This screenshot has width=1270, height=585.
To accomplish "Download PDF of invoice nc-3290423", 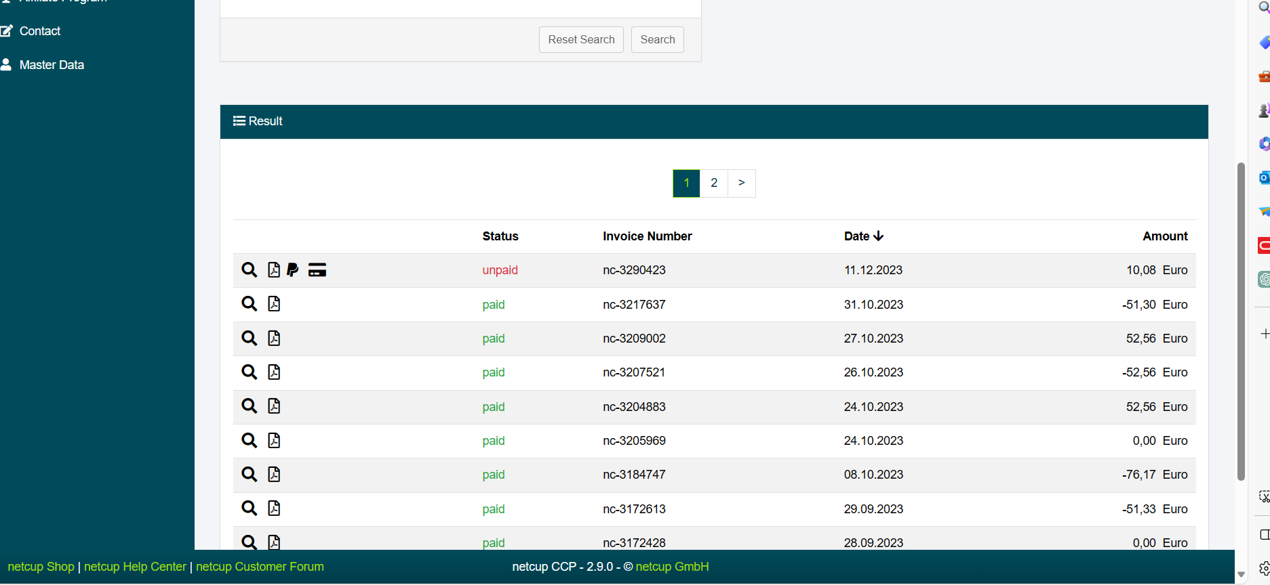I will pos(274,270).
